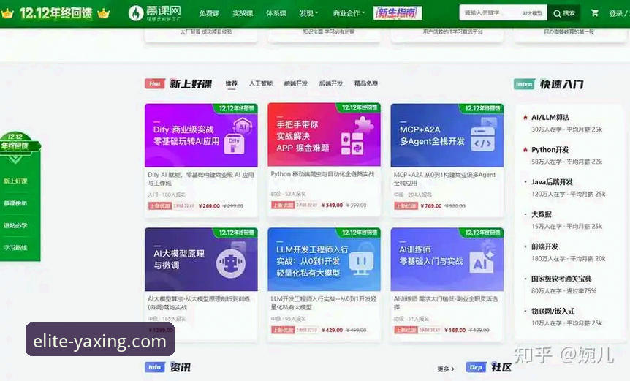
Task: Click the puzzle icon on APP掘金难题 card
Action: click(x=363, y=124)
